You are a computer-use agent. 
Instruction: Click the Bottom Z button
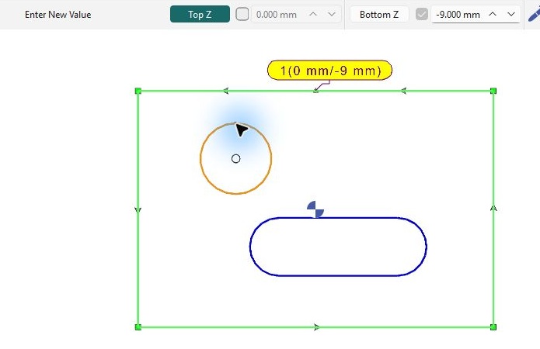coord(379,14)
